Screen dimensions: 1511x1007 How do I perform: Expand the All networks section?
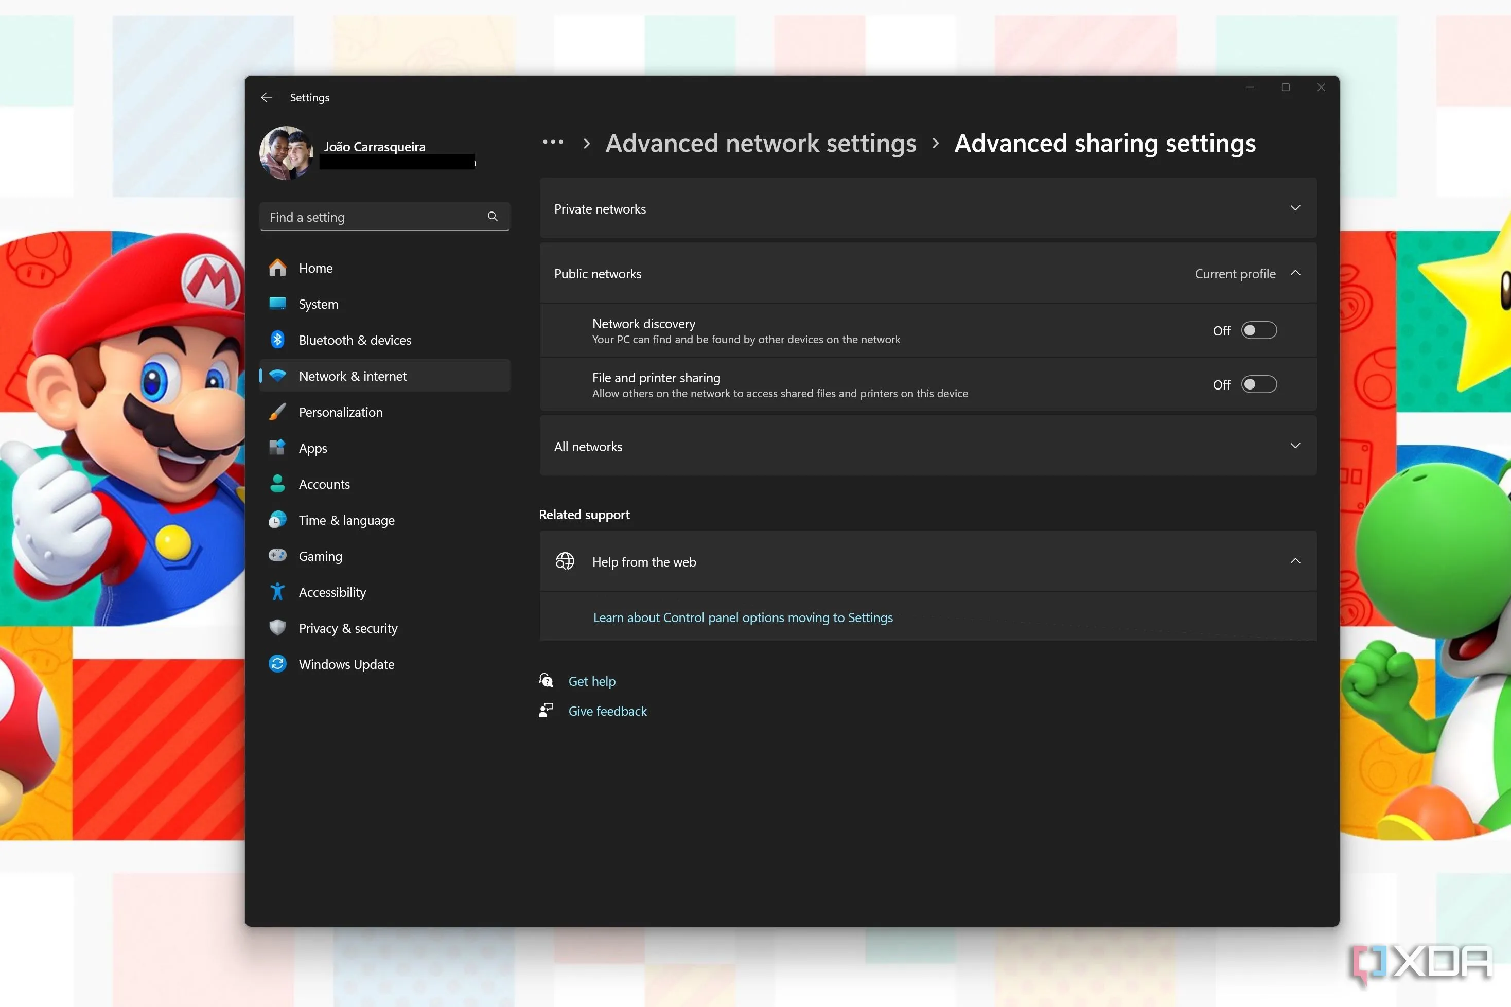click(1295, 446)
